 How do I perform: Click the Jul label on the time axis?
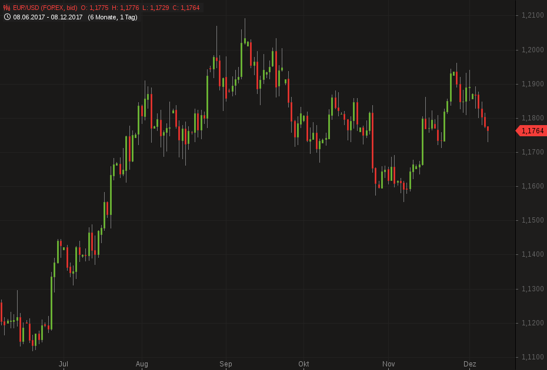tap(64, 364)
